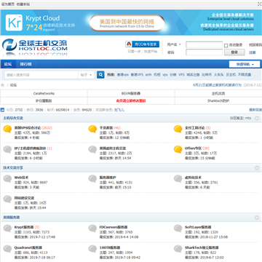The height and width of the screenshot is (262, 262).
Task: Click the 支付工具讨论 forum bubble icon
Action: [178, 129]
